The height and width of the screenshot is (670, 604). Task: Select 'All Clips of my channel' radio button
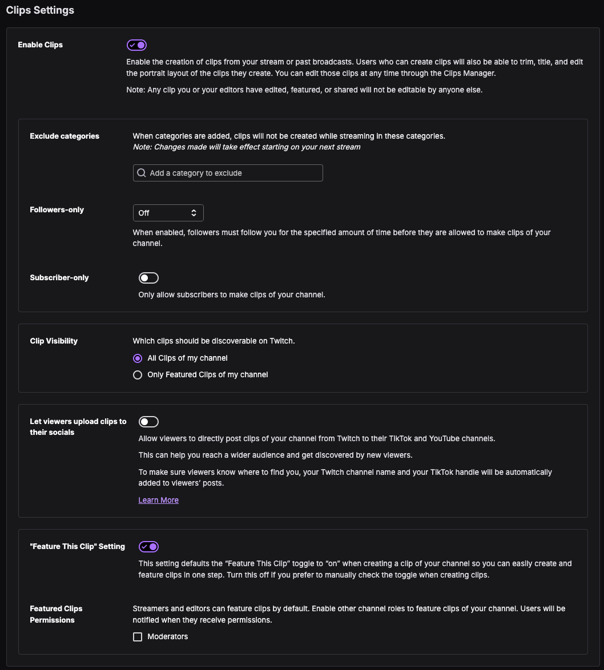coord(138,358)
